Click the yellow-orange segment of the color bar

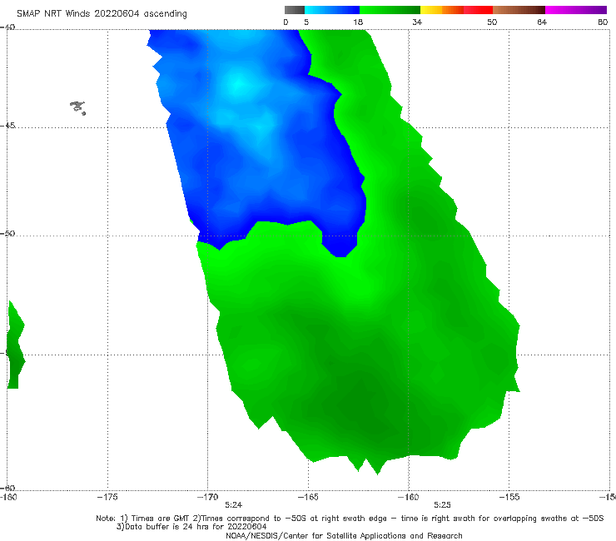tap(441, 10)
